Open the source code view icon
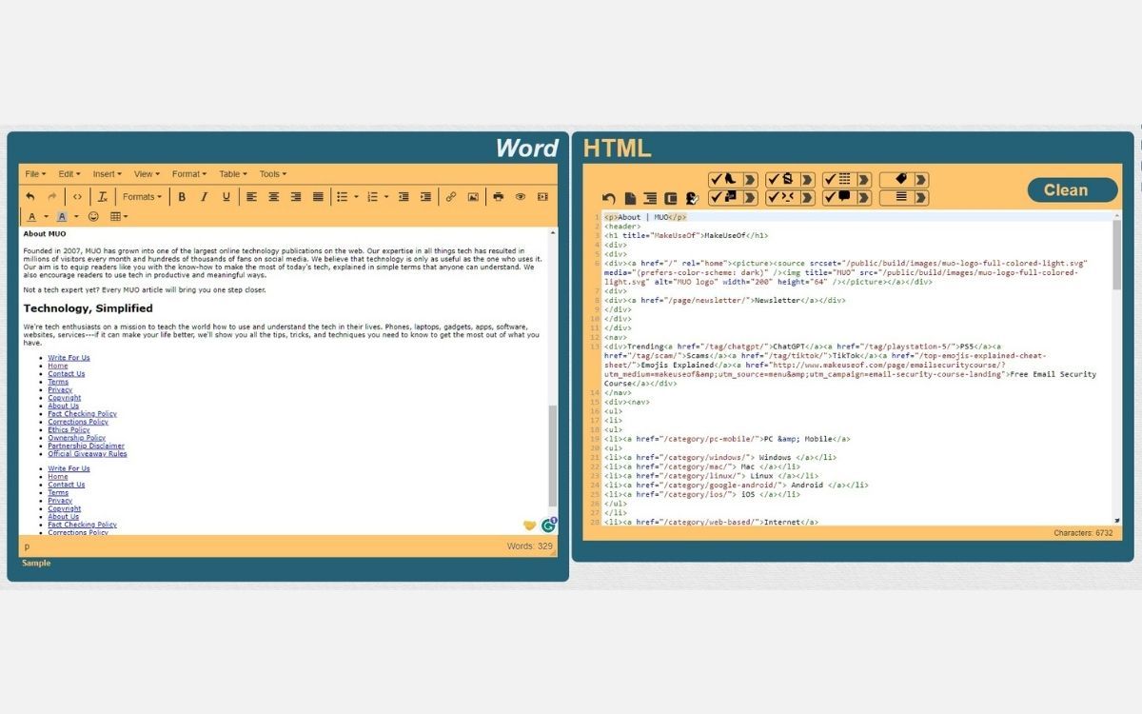Viewport: 1142px width, 714px height. 77,197
